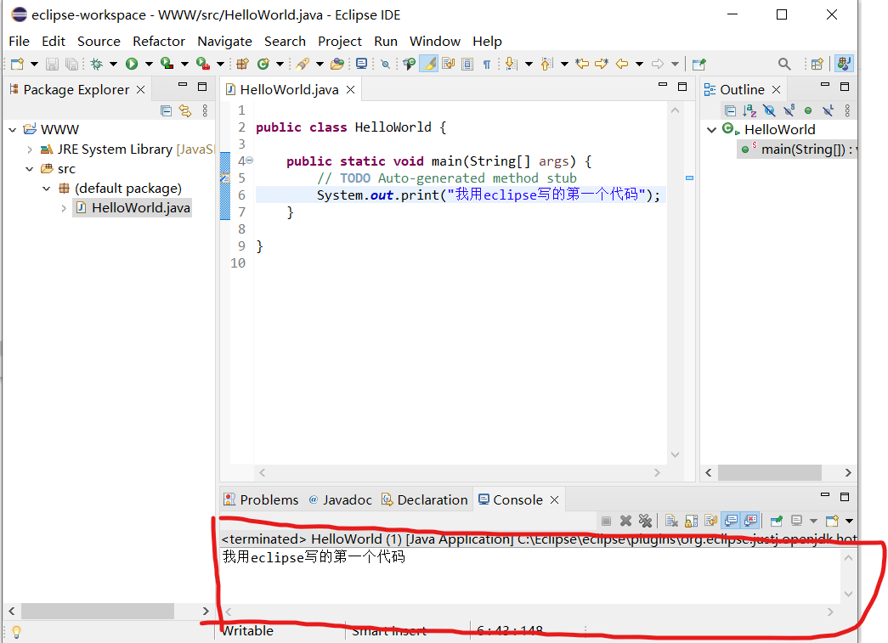Collapse the WWW project node
The width and height of the screenshot is (888, 643).
[x=13, y=130]
